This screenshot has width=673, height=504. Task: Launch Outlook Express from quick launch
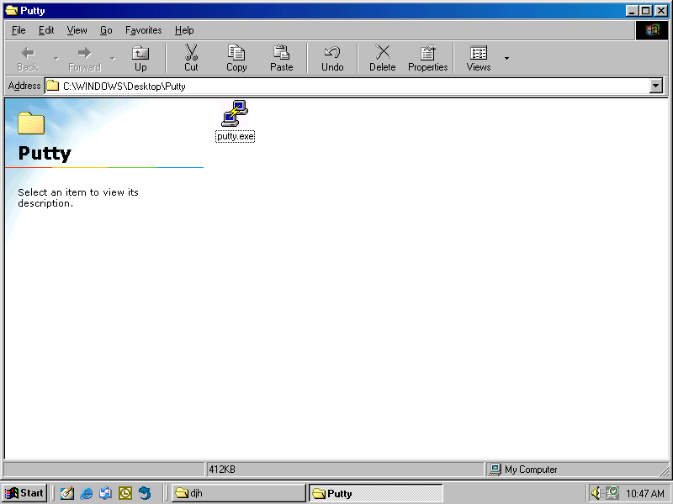106,493
